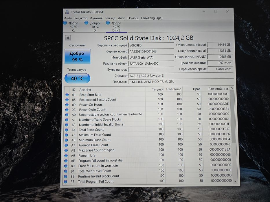
Task: Click the Текущо column header
Action: tap(155, 89)
